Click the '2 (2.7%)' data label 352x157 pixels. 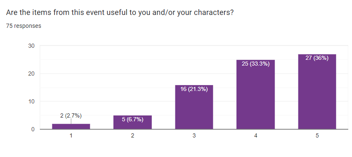[71, 116]
